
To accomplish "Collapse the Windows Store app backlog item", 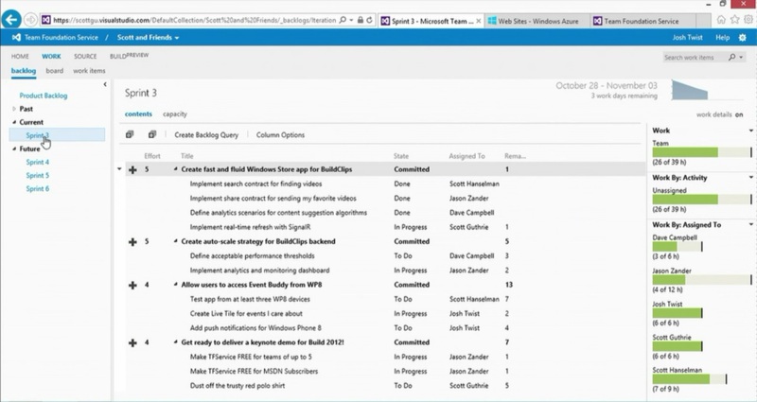I will (x=176, y=169).
